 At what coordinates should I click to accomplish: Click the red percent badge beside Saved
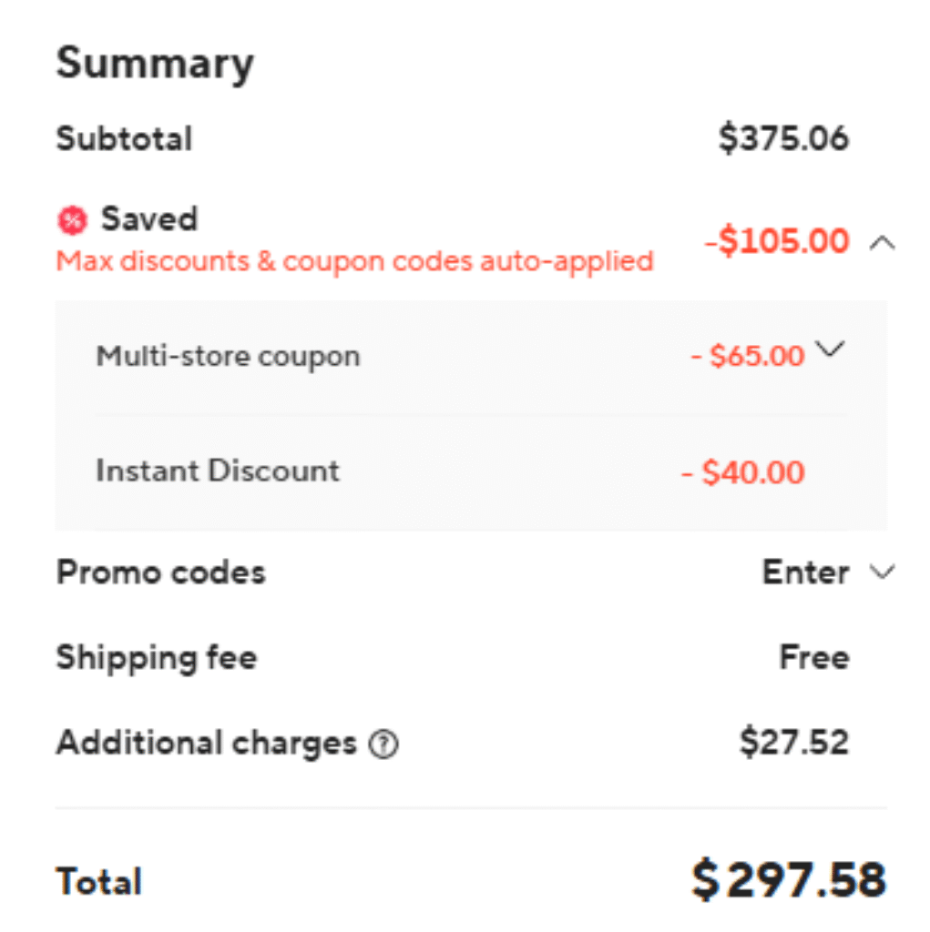[x=72, y=219]
